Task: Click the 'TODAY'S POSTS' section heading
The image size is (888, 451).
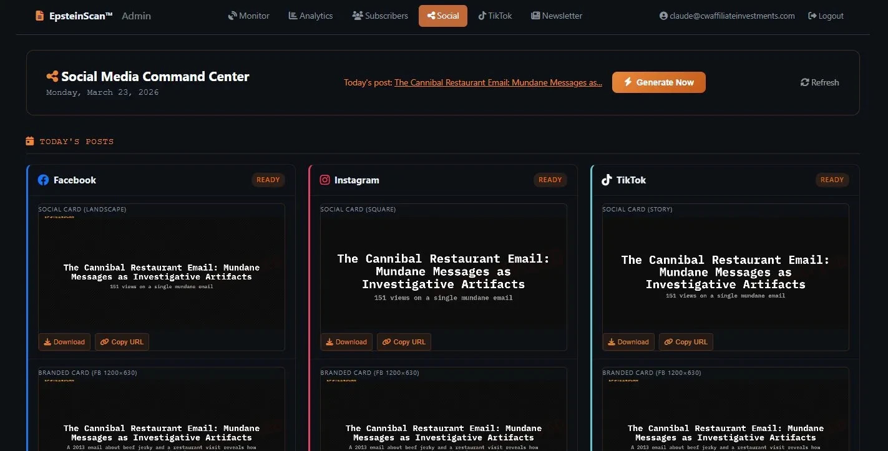Action: (77, 142)
